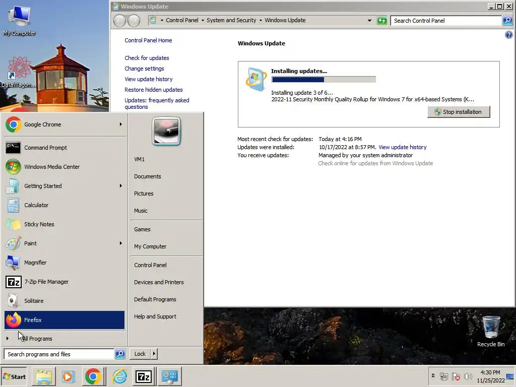Launch Calculator from Start menu
This screenshot has width=516, height=387.
point(64,205)
